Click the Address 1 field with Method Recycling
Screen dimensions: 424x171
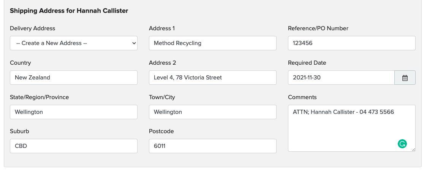point(212,43)
